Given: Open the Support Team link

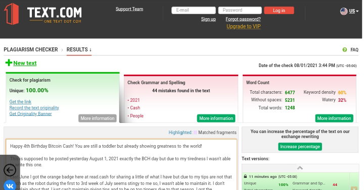Looking at the screenshot, I should coord(129,9).
